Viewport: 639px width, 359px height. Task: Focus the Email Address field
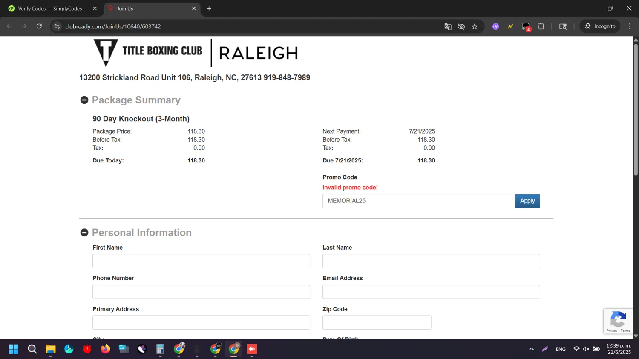[x=431, y=292]
